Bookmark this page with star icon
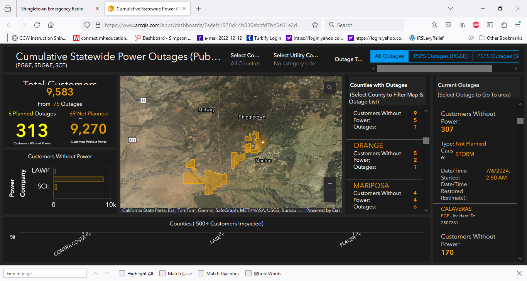 [x=315, y=25]
